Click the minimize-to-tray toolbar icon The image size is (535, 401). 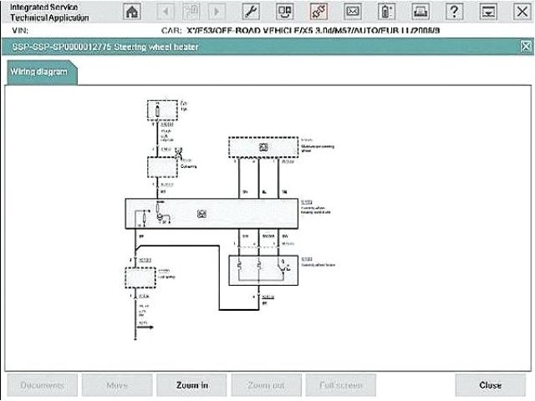point(488,12)
